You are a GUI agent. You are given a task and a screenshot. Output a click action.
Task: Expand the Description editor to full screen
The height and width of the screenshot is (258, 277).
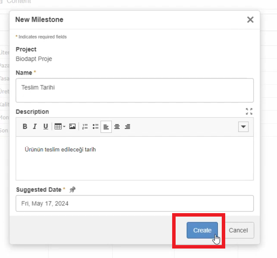249,111
